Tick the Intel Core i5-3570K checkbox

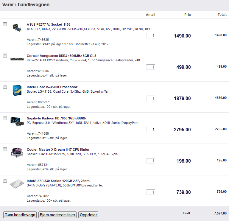coord(5,87)
